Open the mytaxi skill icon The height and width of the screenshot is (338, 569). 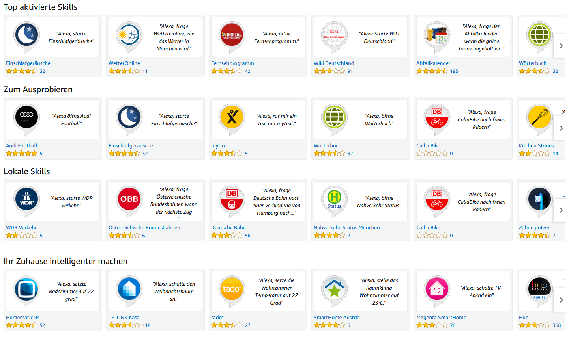[232, 117]
